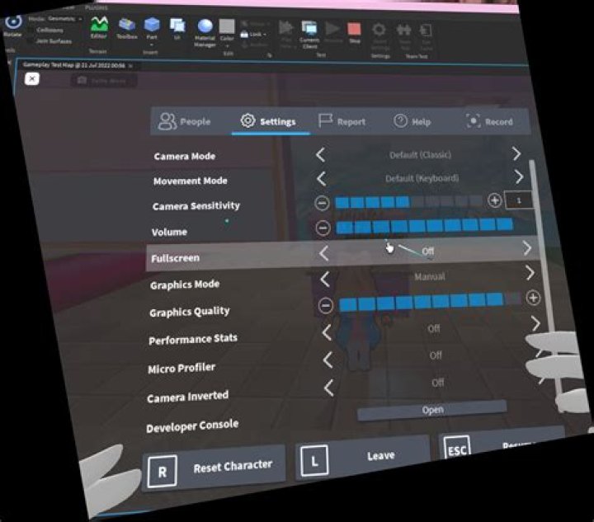This screenshot has width=594, height=522.
Task: Decrease Volume with the minus button
Action: tap(323, 228)
